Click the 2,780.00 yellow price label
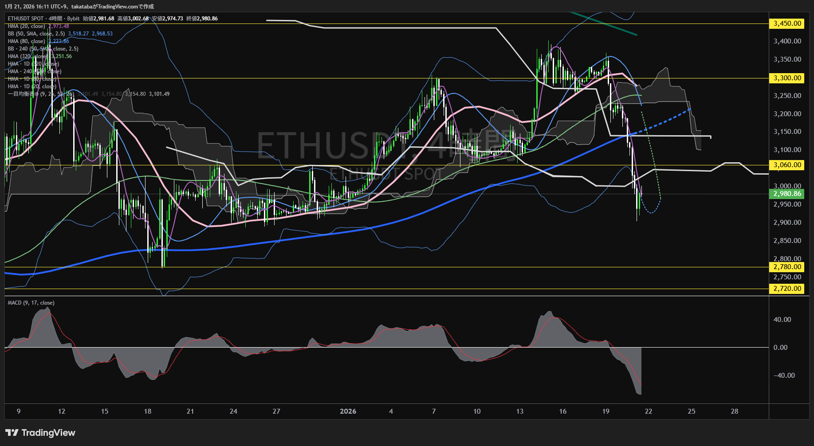Screen dimensions: 814x446 pos(787,267)
